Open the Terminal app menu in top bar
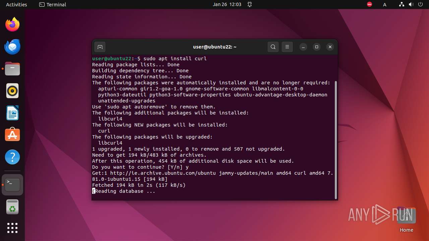 click(x=53, y=4)
